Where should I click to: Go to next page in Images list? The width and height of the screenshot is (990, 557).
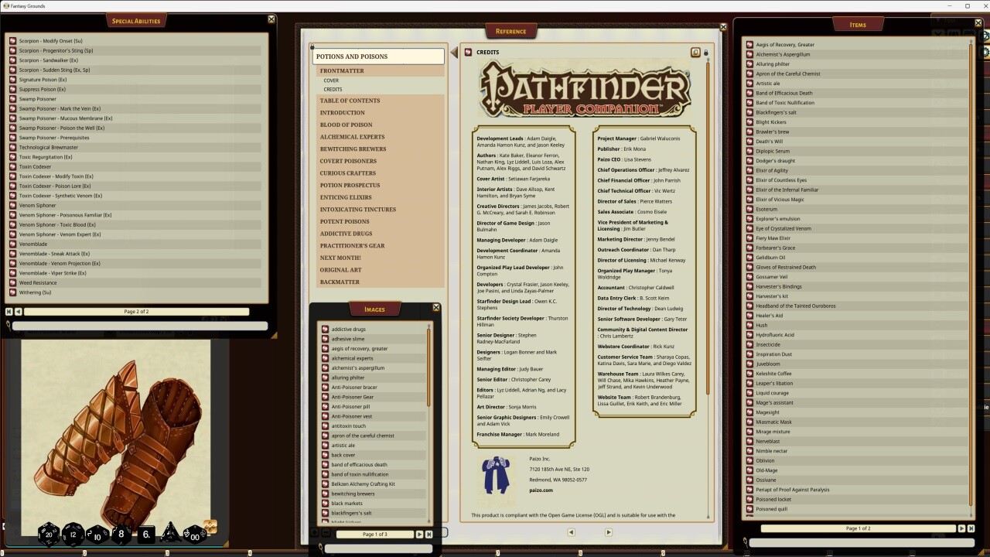[420, 534]
